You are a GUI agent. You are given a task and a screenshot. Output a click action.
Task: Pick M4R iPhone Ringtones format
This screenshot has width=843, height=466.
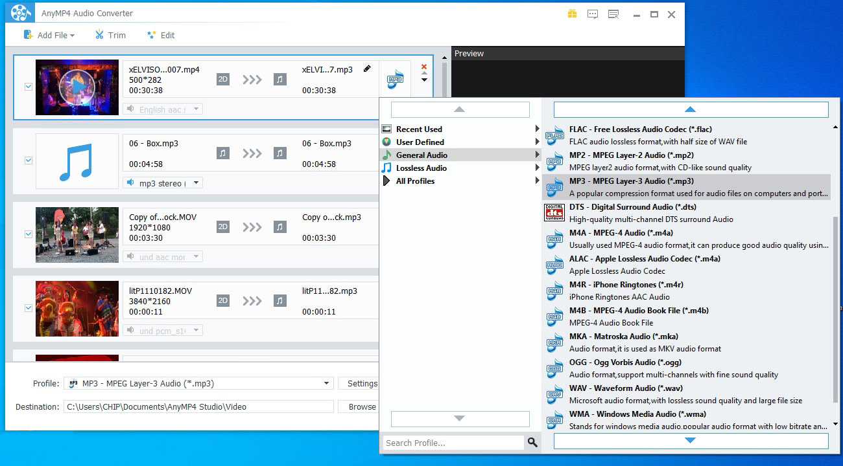686,291
